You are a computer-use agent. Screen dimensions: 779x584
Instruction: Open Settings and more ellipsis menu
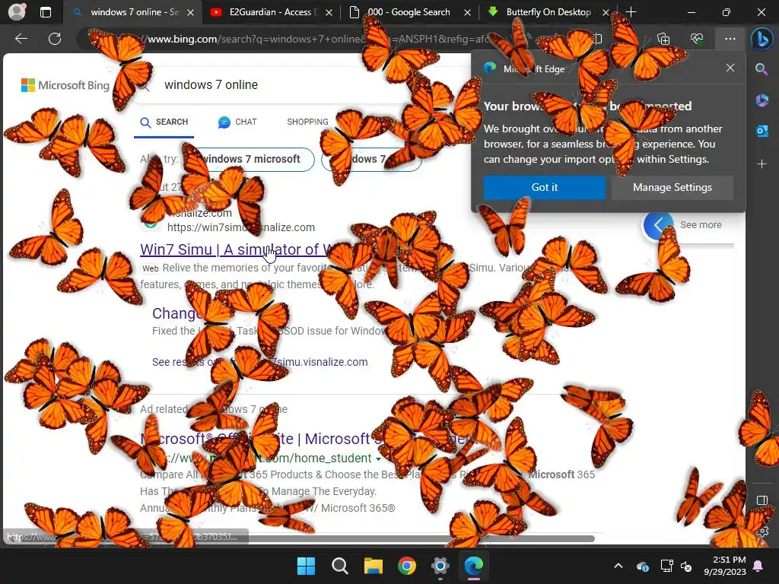(730, 39)
